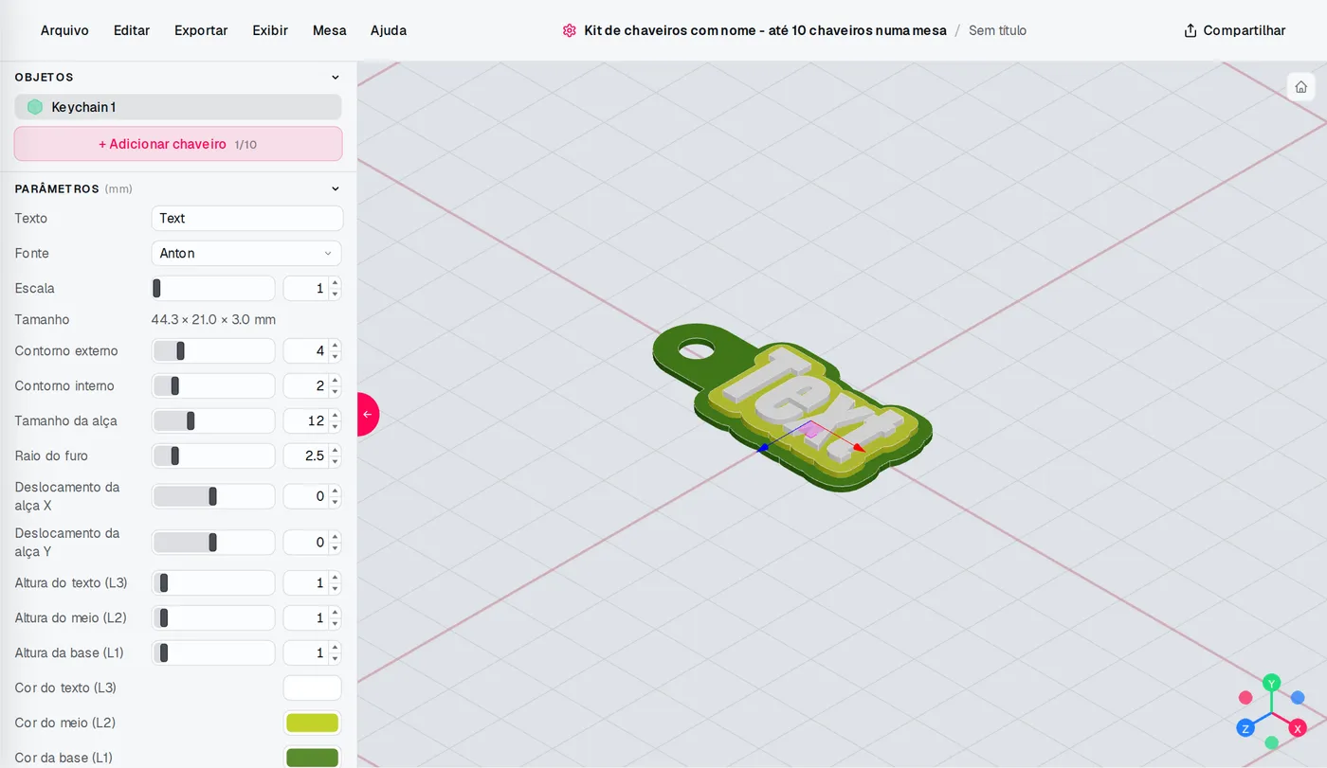Click the Texto input field
The width and height of the screenshot is (1327, 768).
[246, 218]
